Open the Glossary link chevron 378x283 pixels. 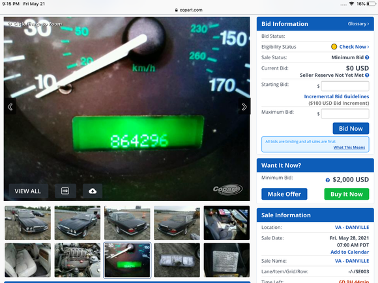coord(368,24)
